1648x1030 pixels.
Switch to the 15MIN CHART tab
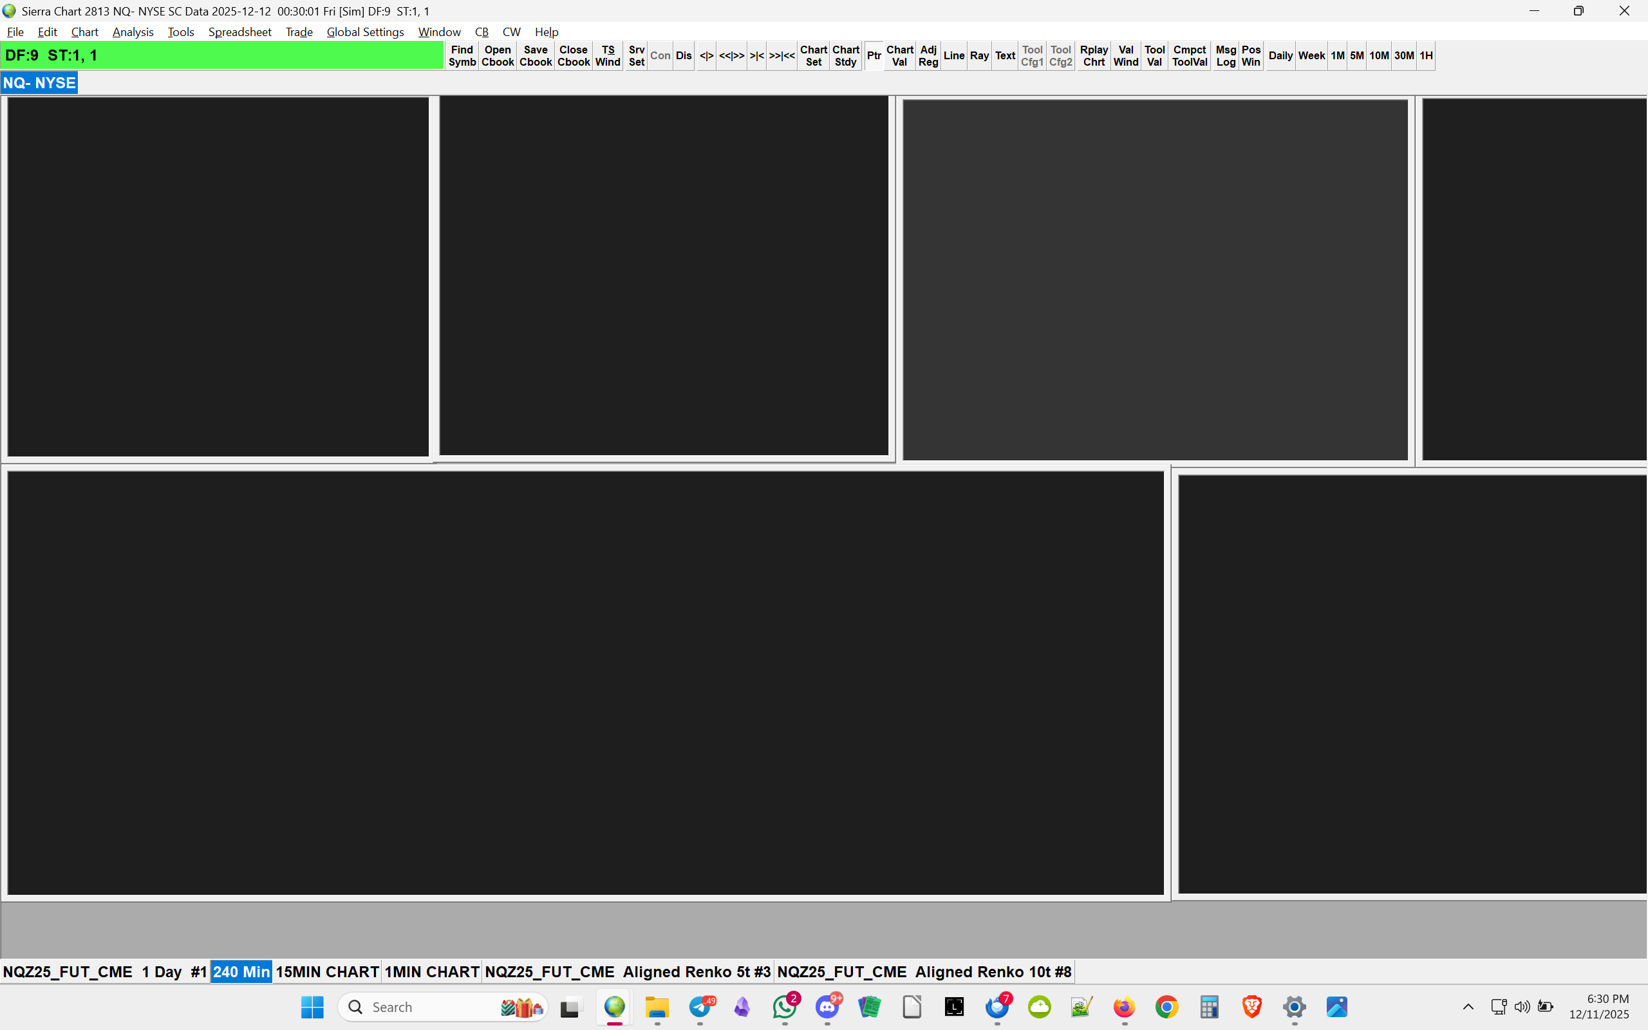click(327, 971)
